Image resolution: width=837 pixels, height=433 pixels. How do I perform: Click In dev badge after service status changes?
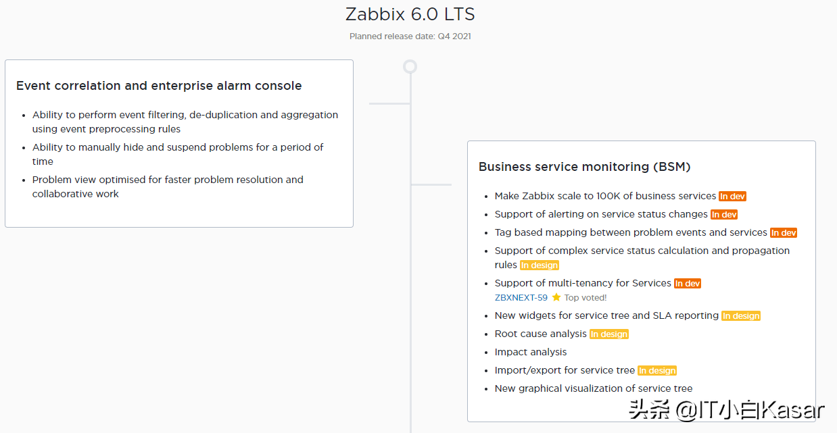(x=724, y=215)
